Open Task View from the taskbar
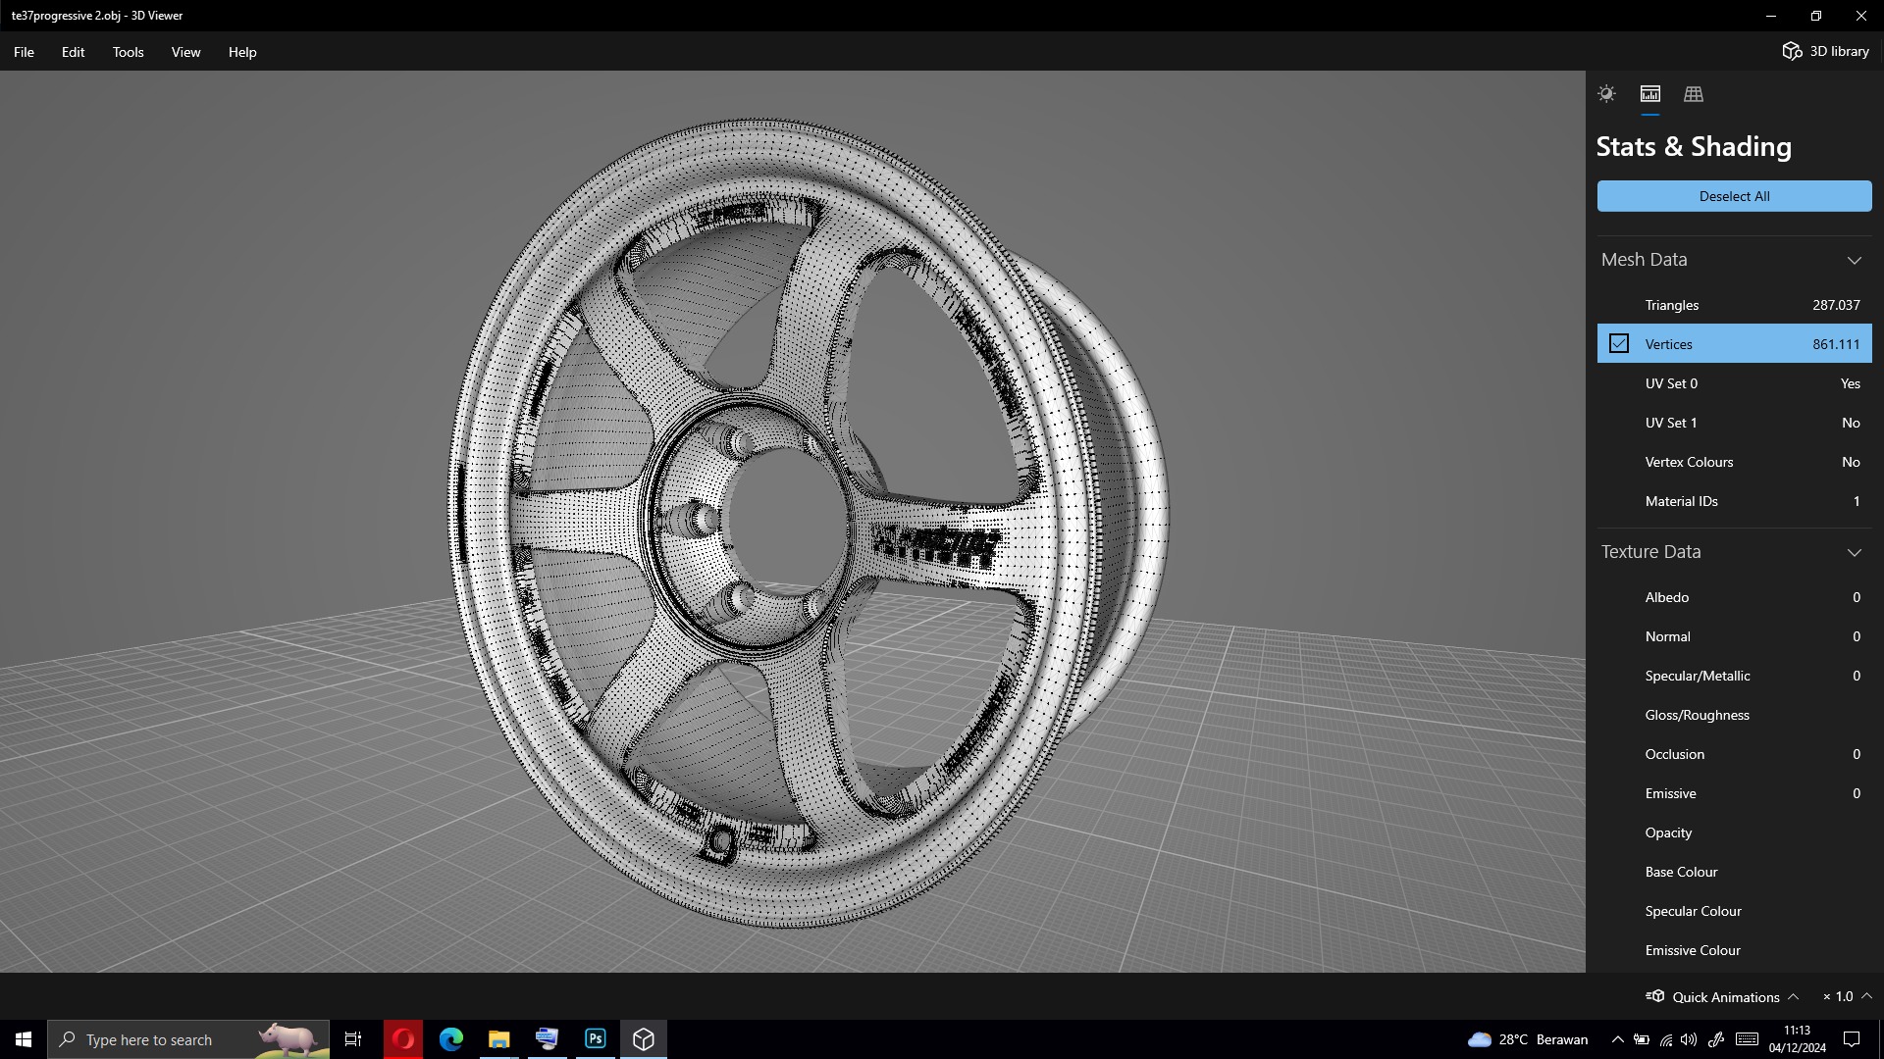Viewport: 1884px width, 1059px height. [x=353, y=1039]
